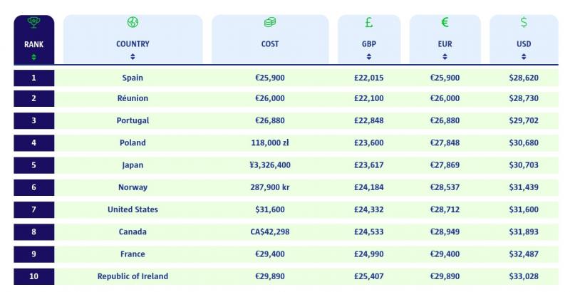Click the euro sign icon above EUR

[x=445, y=23]
